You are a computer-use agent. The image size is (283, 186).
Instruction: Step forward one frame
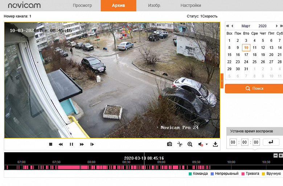point(92,144)
